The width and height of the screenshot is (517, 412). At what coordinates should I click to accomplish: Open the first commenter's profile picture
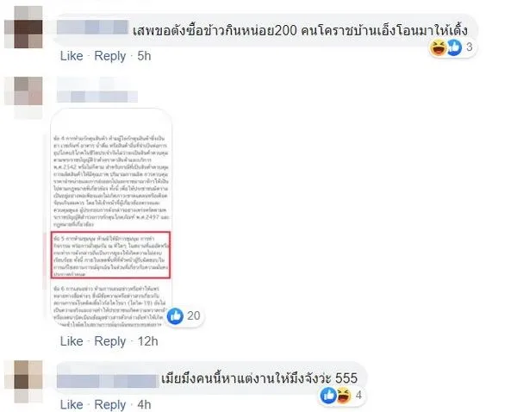pyautogui.click(x=23, y=27)
